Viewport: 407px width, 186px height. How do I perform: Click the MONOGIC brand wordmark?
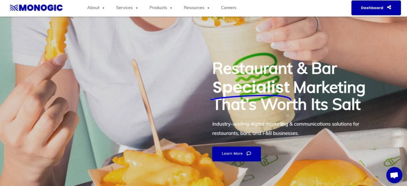coord(41,8)
